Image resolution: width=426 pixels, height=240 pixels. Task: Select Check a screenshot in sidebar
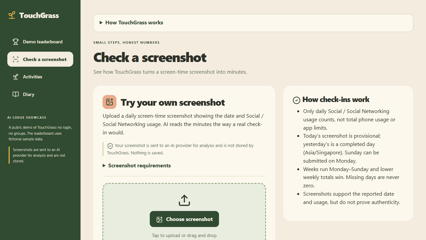(x=40, y=59)
